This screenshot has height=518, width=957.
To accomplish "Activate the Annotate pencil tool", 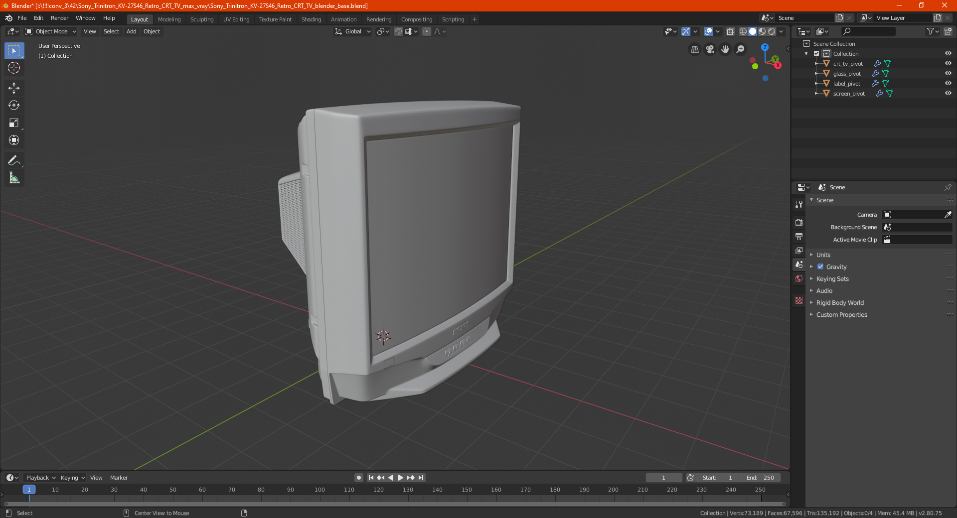I will (x=14, y=160).
